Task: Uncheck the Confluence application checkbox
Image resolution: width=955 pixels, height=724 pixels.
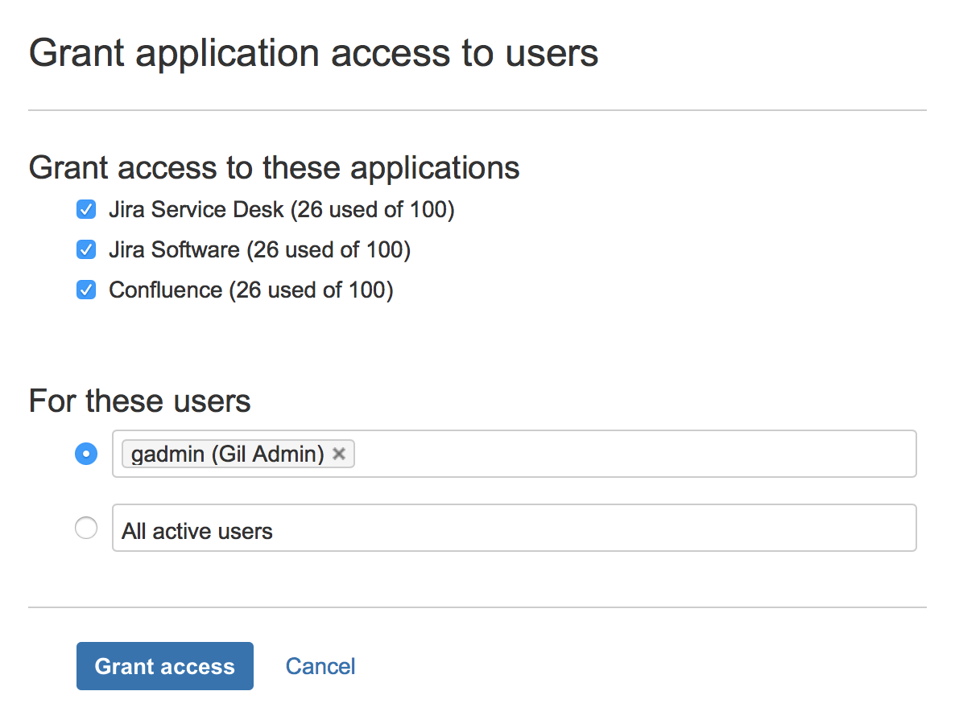Action: coord(86,290)
